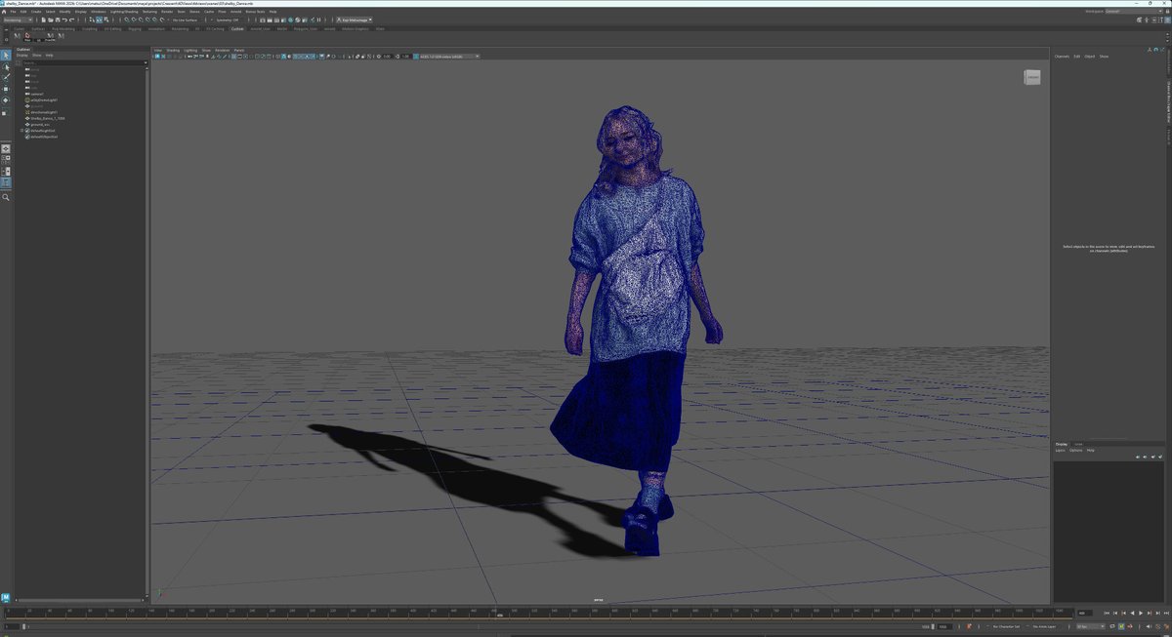This screenshot has height=637, width=1172.
Task: Click the Save Scene icon on the status line
Action: [57, 20]
